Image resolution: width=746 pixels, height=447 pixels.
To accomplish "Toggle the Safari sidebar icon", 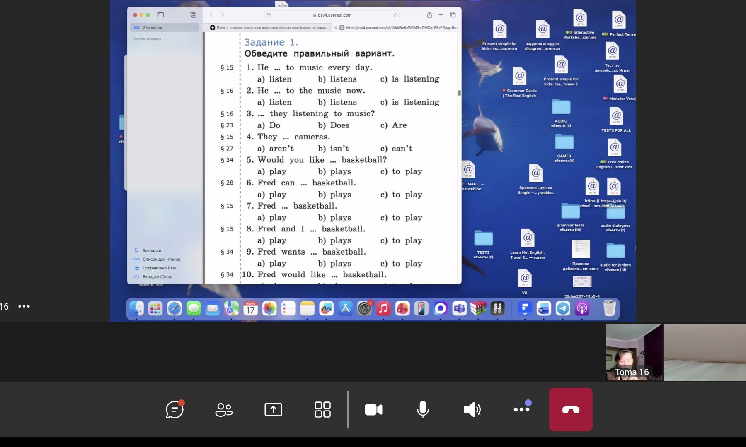I will point(161,15).
